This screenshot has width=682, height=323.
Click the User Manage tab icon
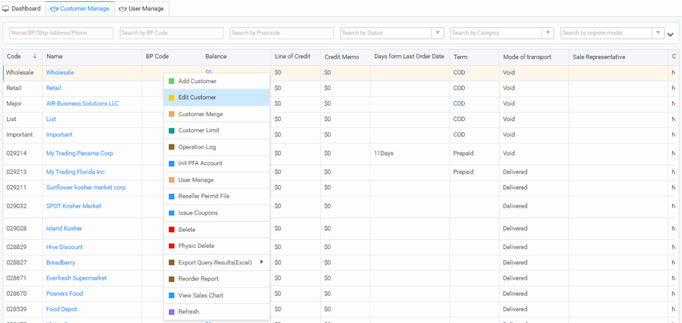(x=122, y=9)
